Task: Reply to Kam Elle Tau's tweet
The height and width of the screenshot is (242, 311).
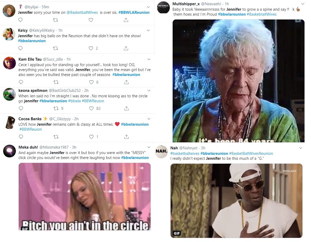Action: (x=21, y=82)
